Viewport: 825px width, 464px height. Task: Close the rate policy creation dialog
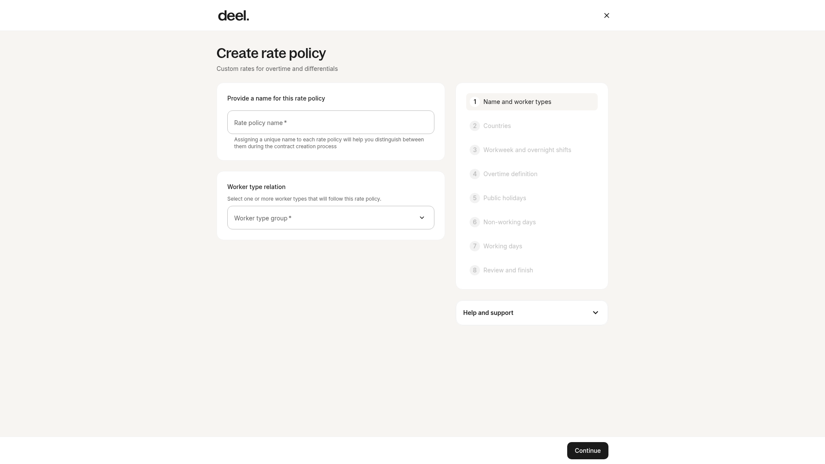point(606,15)
